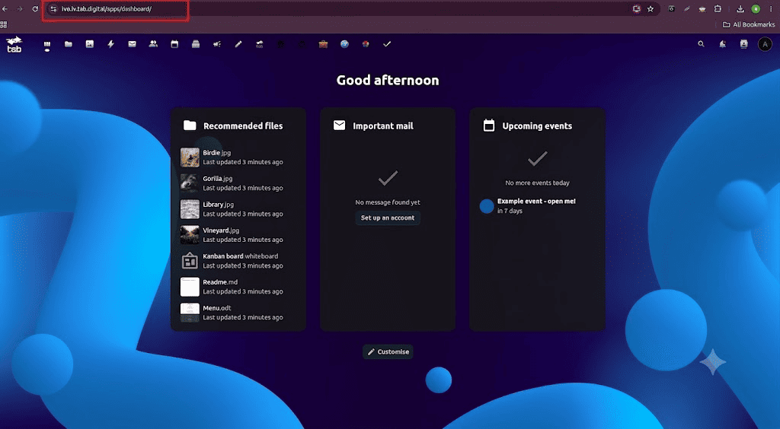Open browser downloads icon
780x429 pixels.
click(740, 9)
